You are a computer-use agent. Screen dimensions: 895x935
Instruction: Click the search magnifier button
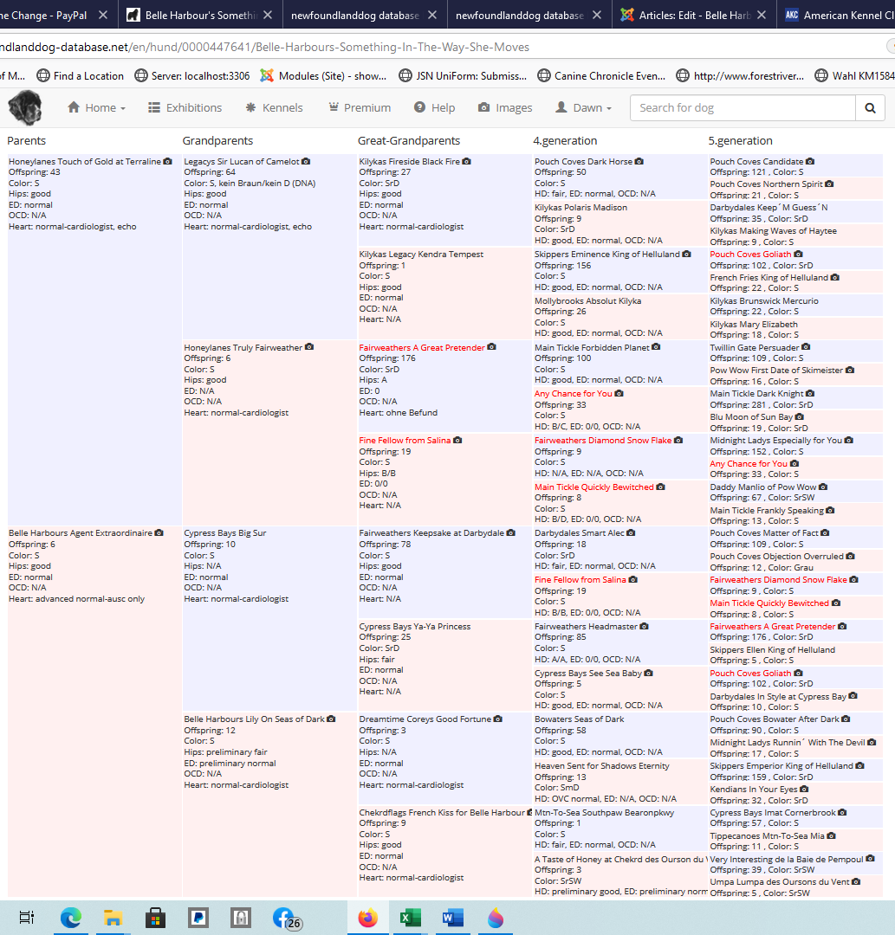click(x=869, y=108)
